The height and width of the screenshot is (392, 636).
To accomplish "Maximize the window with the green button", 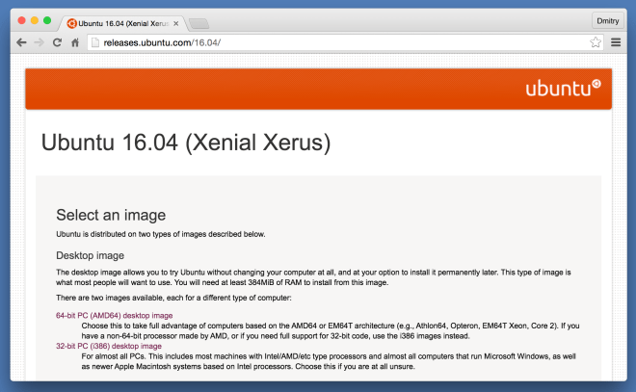I will point(48,20).
